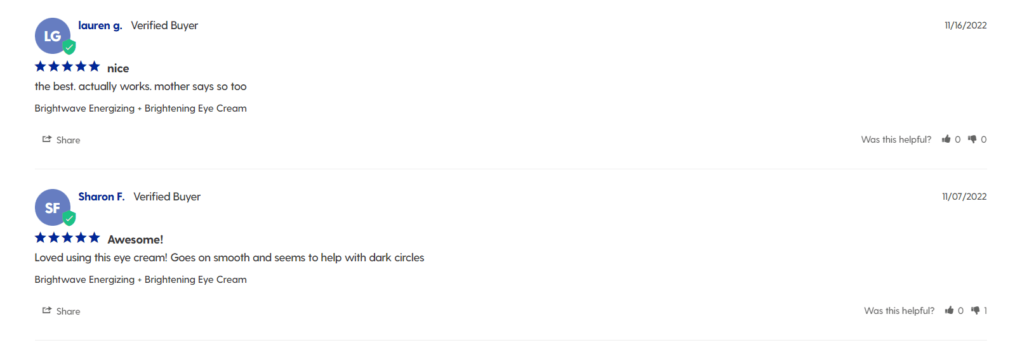The height and width of the screenshot is (345, 1015).
Task: Open Sharon F. reviewer name link
Action: click(101, 197)
